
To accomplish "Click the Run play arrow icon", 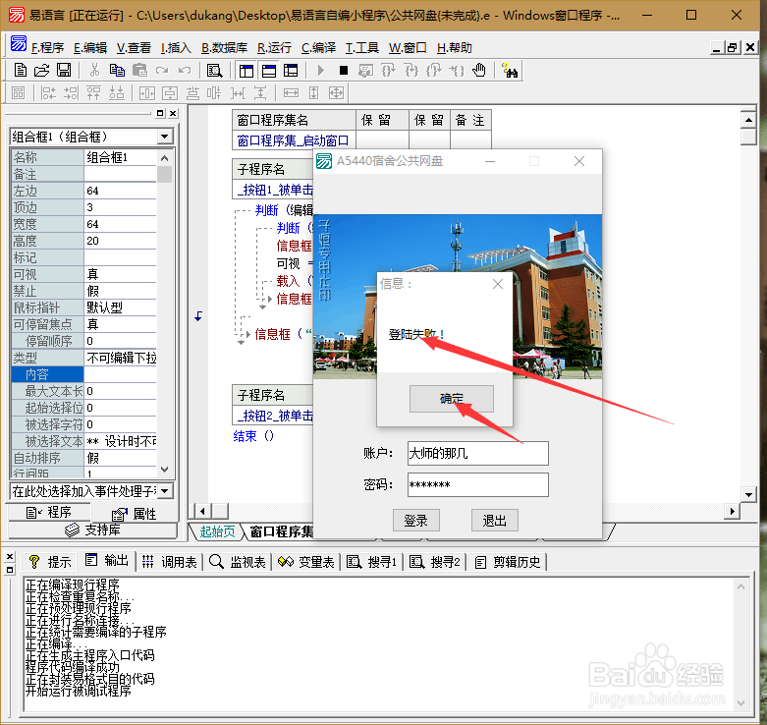I will pyautogui.click(x=320, y=71).
